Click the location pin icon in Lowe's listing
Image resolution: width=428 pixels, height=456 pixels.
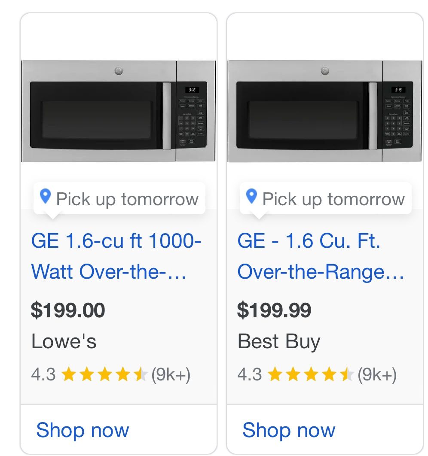(45, 197)
